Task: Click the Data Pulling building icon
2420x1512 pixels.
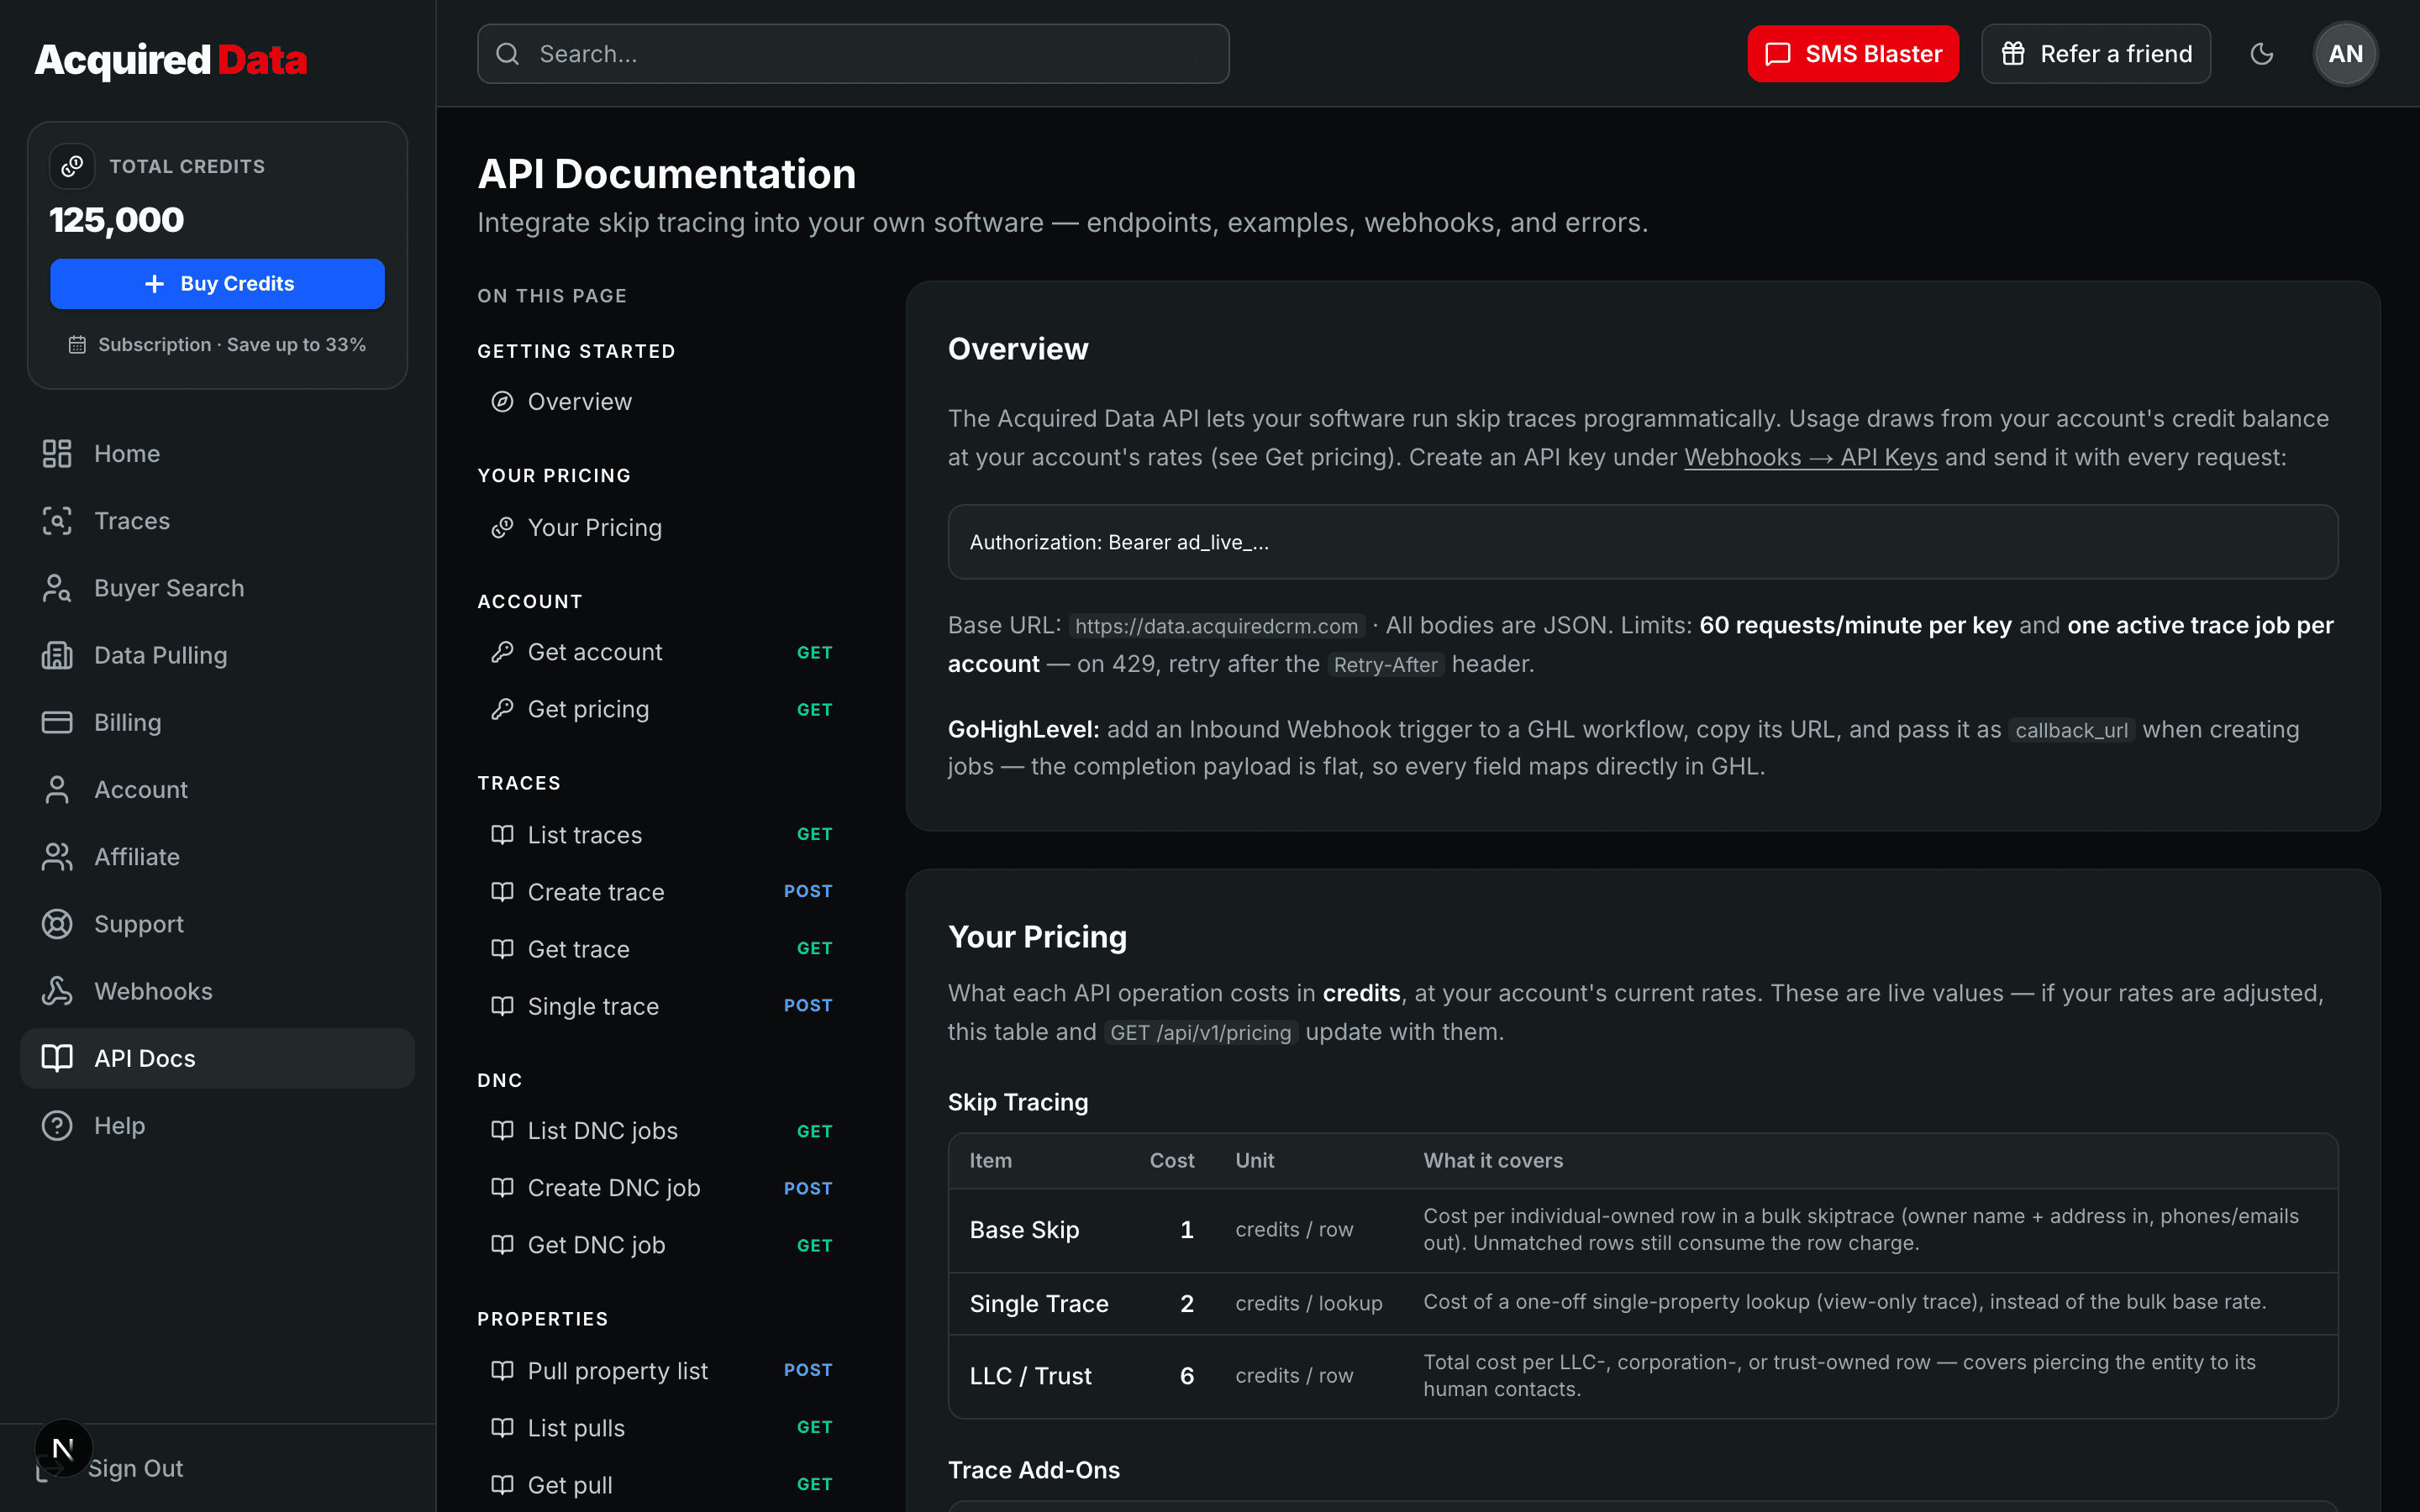Action: tap(57, 655)
